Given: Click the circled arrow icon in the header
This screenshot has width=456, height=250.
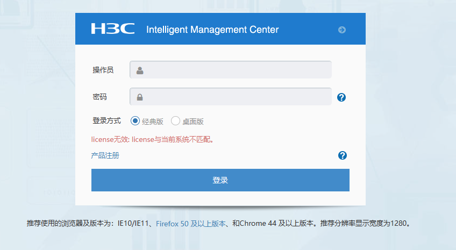Looking at the screenshot, I should point(342,30).
